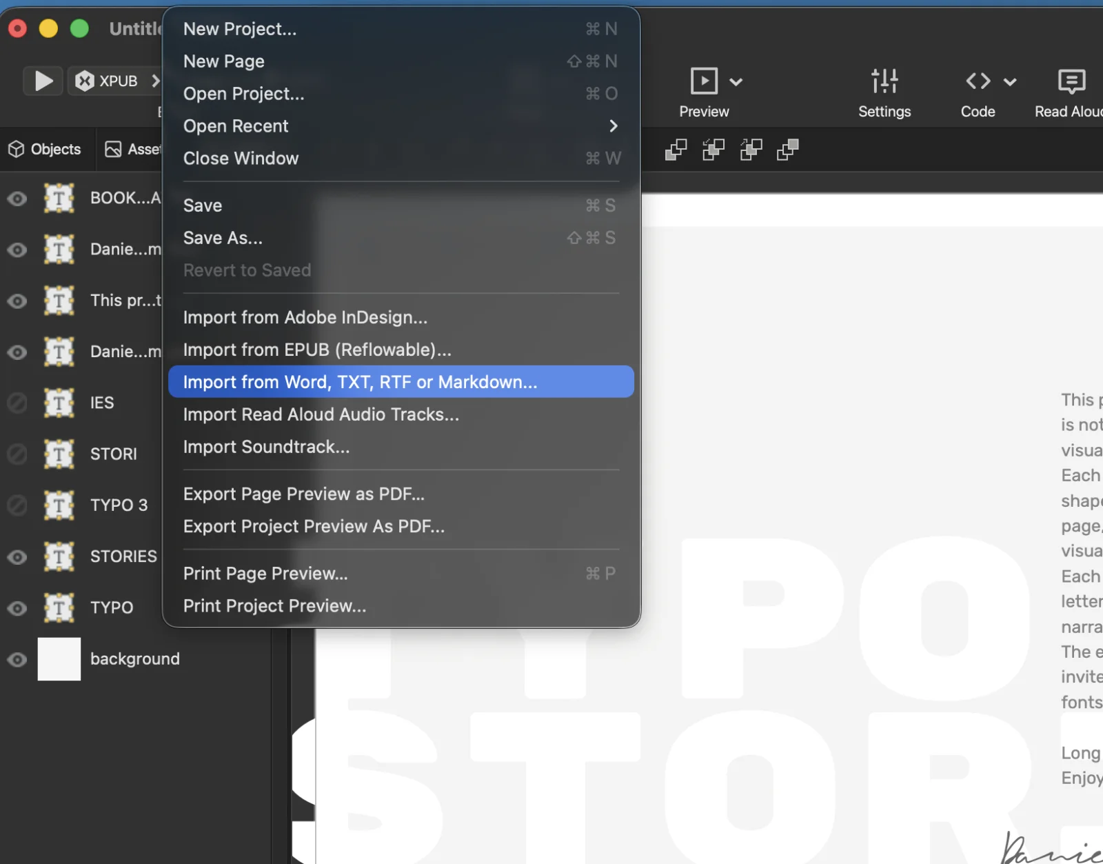Open the XPUB scheme selector

(116, 81)
